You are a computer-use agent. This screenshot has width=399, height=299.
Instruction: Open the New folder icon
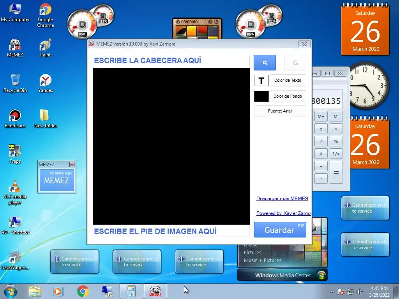tap(46, 119)
